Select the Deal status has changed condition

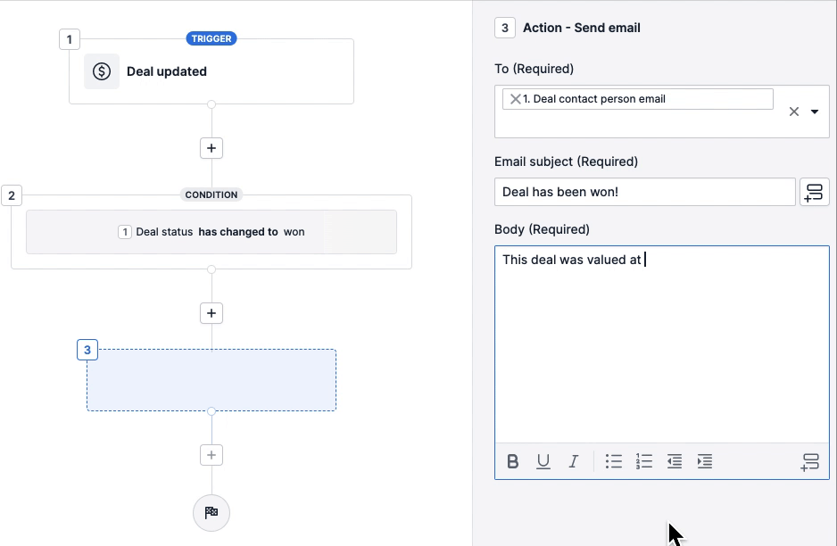point(211,232)
